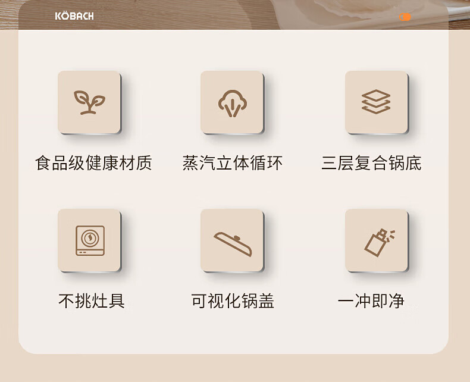This screenshot has height=382, width=470.
Task: Select the steam cloud circulation icon
Action: [232, 102]
